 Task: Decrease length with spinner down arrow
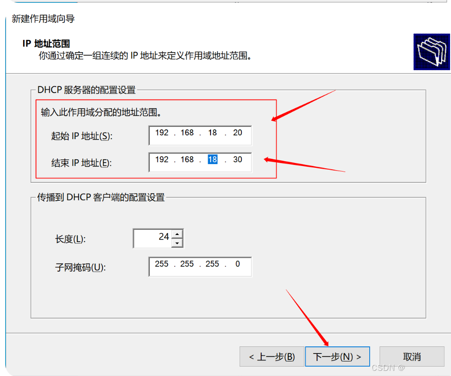click(177, 243)
